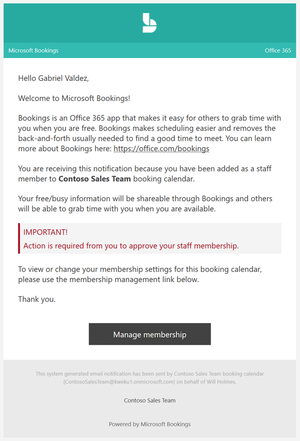300x441 pixels.
Task: Click the Welcome to Microsoft Bookings line
Action: point(74,99)
